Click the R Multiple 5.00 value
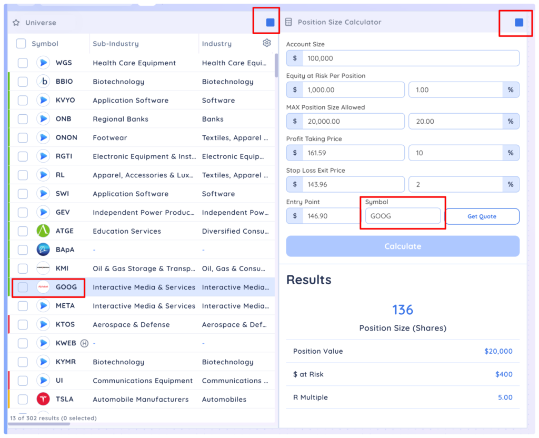539x438 pixels. (x=505, y=397)
